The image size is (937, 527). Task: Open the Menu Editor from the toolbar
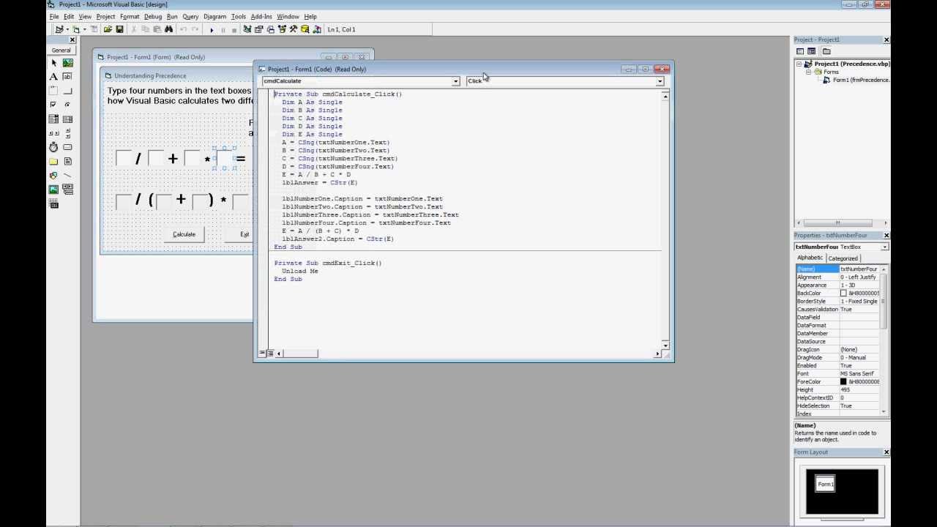(x=94, y=29)
